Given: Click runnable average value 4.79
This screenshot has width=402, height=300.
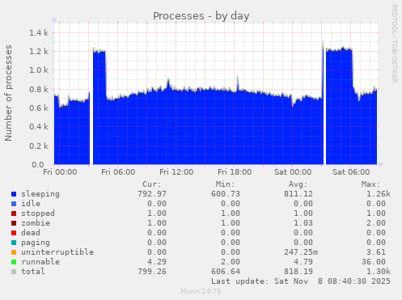Looking at the screenshot, I should click(x=303, y=262).
